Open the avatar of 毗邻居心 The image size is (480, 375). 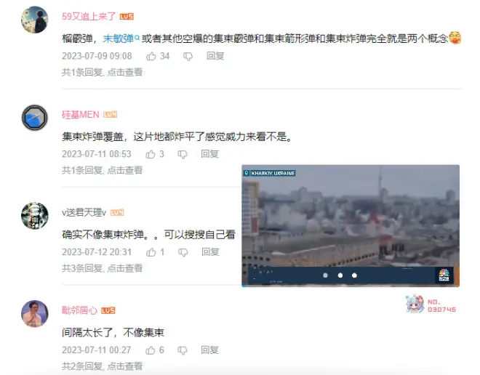pyautogui.click(x=35, y=313)
